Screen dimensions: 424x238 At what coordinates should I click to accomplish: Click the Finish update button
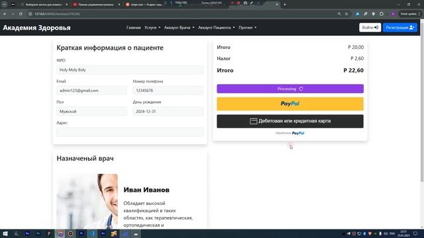(409, 14)
